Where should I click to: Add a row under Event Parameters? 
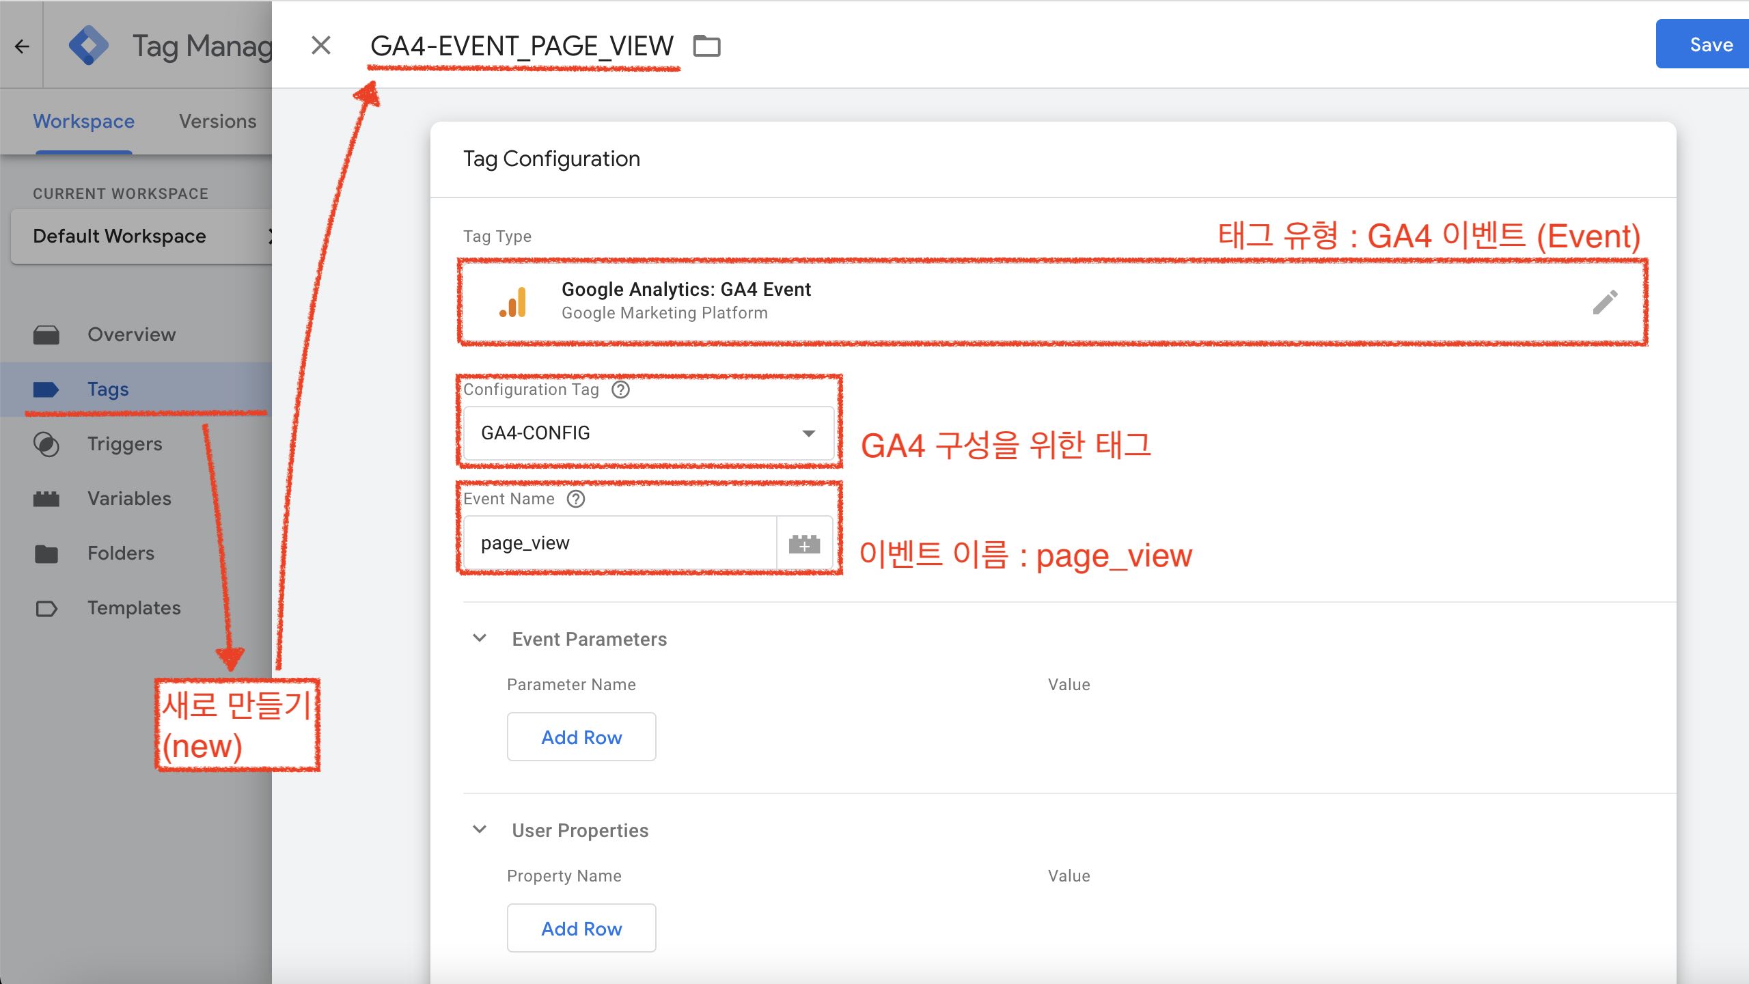pos(581,736)
